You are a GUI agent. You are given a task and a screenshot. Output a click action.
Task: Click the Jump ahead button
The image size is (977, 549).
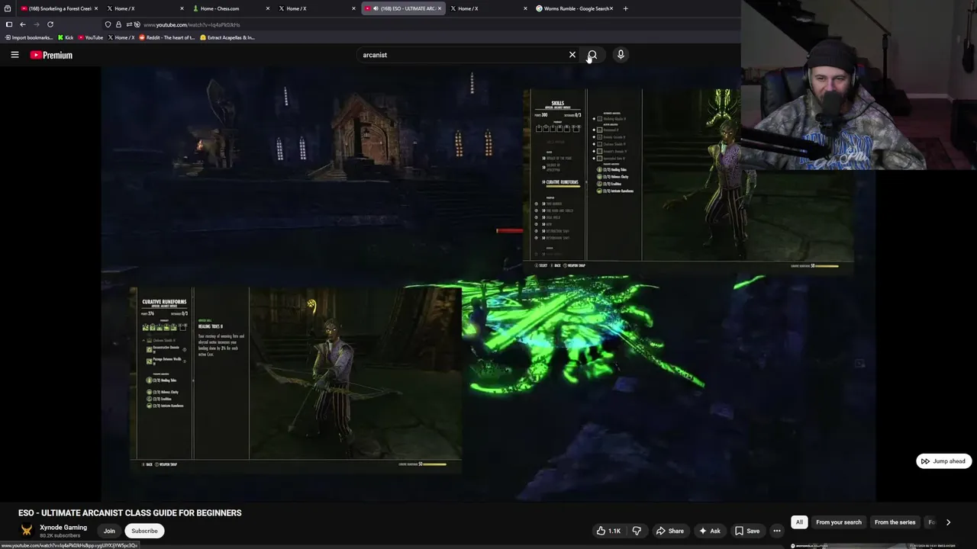[943, 461]
